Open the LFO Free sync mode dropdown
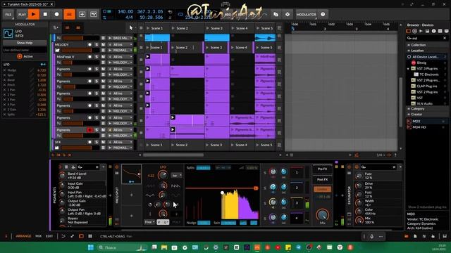Image resolution: width=451 pixels, height=253 pixels. coord(149,222)
